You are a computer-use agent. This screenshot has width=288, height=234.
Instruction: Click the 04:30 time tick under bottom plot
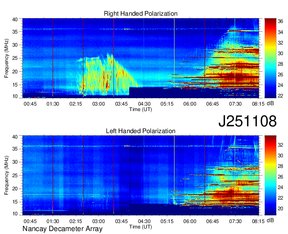pyautogui.click(x=144, y=220)
